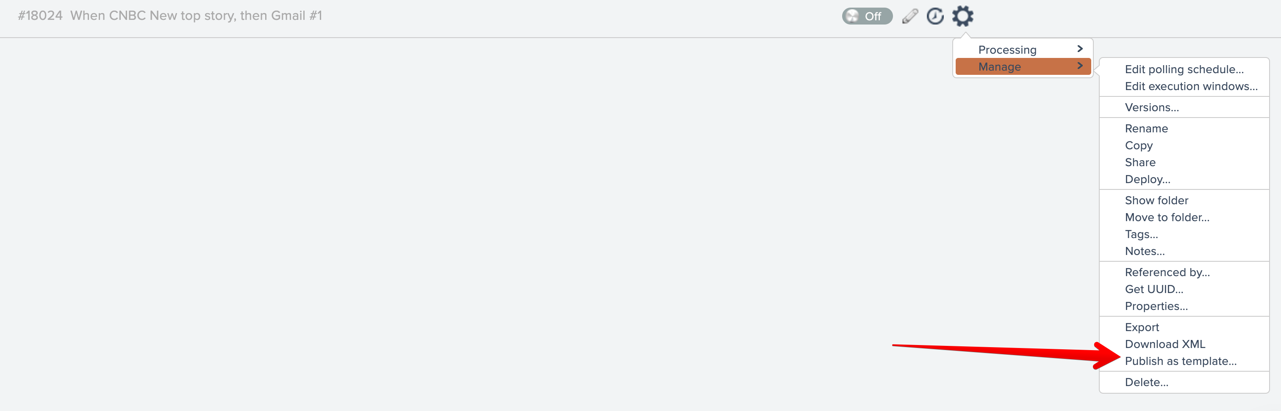The image size is (1281, 411).
Task: Click Deploy menu option
Action: point(1147,179)
